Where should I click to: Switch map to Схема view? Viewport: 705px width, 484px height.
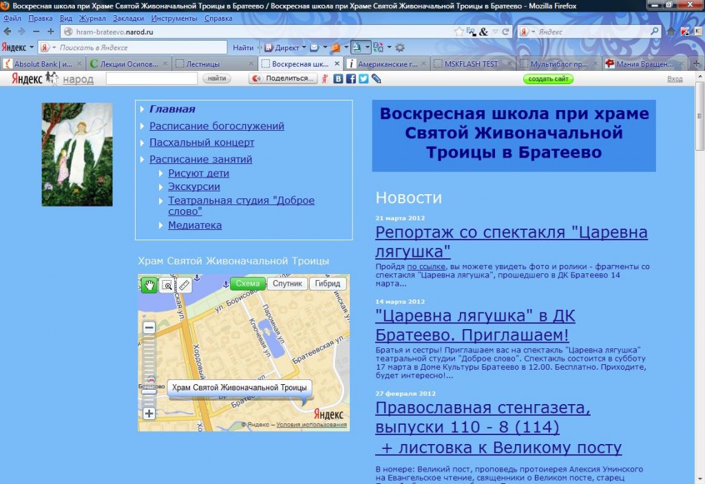[x=247, y=284]
